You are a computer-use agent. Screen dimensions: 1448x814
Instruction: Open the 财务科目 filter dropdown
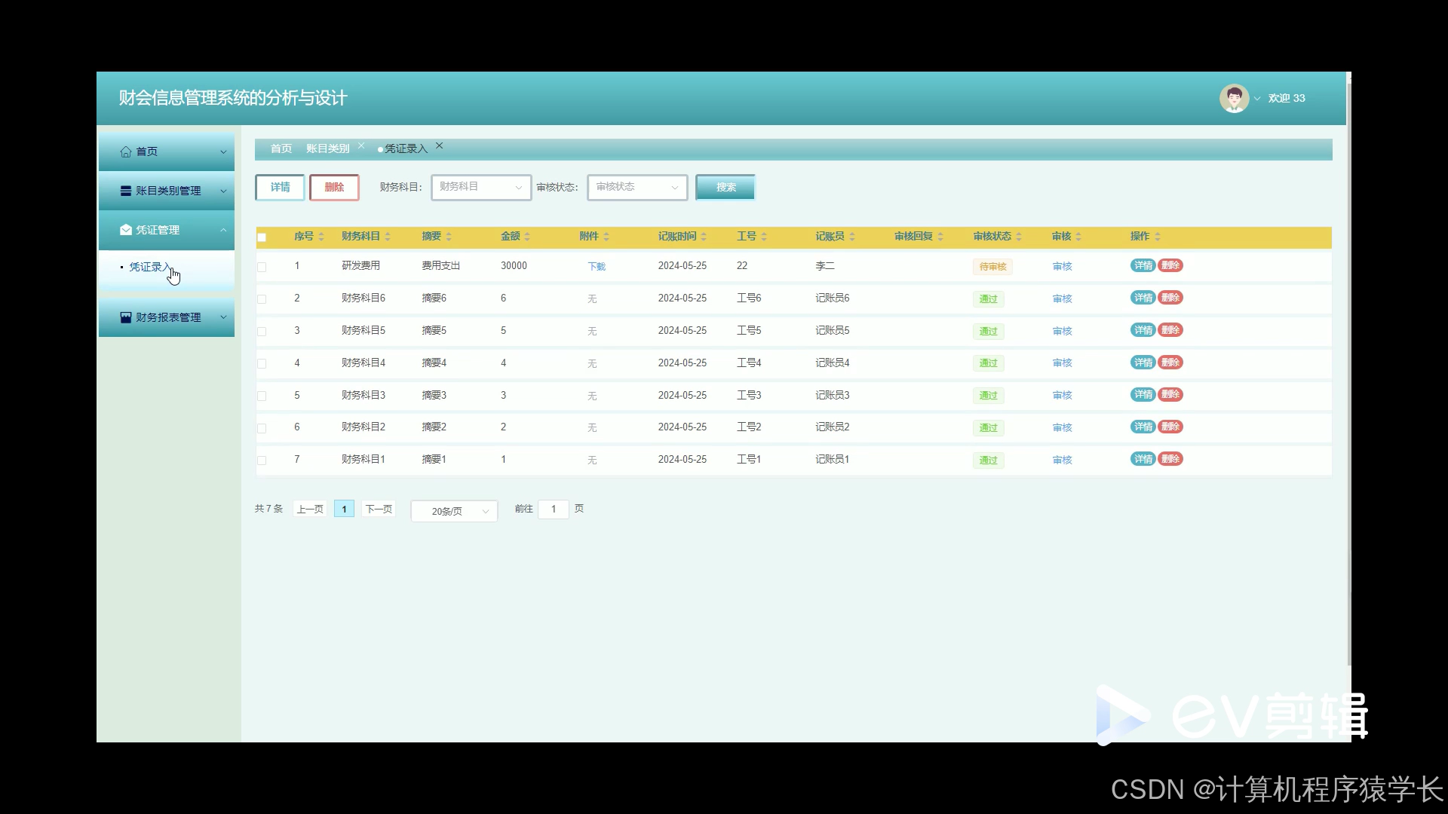[x=481, y=187]
